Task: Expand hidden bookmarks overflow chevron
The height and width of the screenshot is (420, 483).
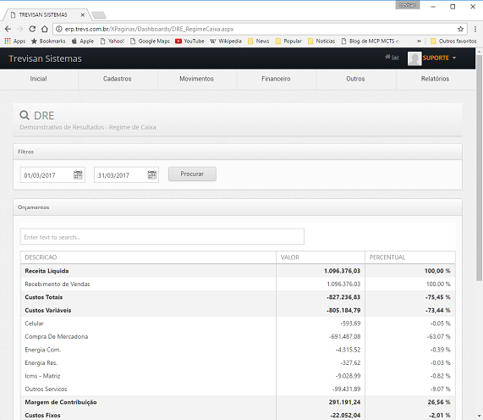Action: click(419, 41)
